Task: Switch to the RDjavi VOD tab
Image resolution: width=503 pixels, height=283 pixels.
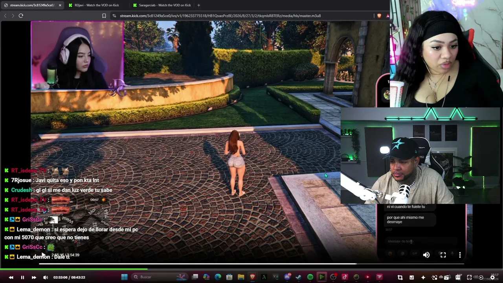Action: tap(96, 5)
